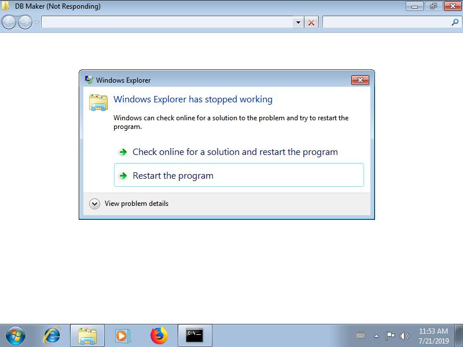Open the Windows Start menu orb
Screen dimensions: 463x347
tap(16, 335)
